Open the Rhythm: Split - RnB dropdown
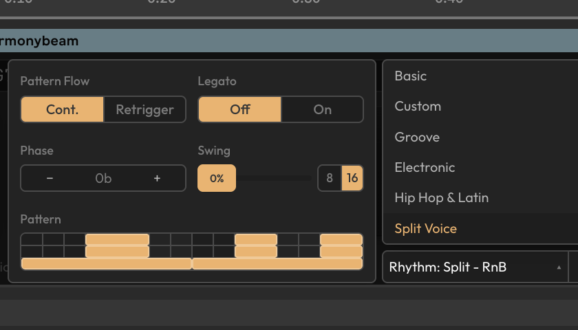 pyautogui.click(x=475, y=267)
